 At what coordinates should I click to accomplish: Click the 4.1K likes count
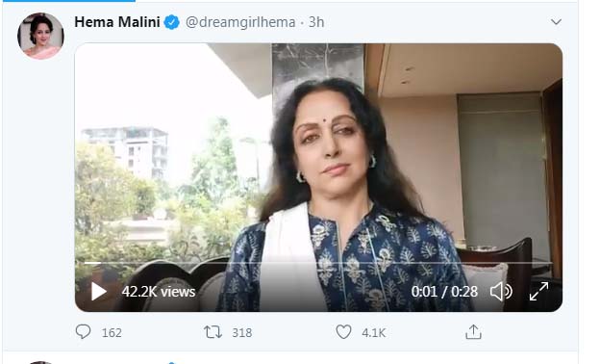(x=373, y=332)
